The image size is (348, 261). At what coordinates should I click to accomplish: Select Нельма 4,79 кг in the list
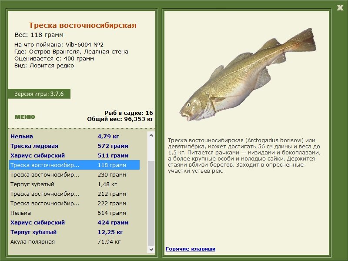click(74, 136)
